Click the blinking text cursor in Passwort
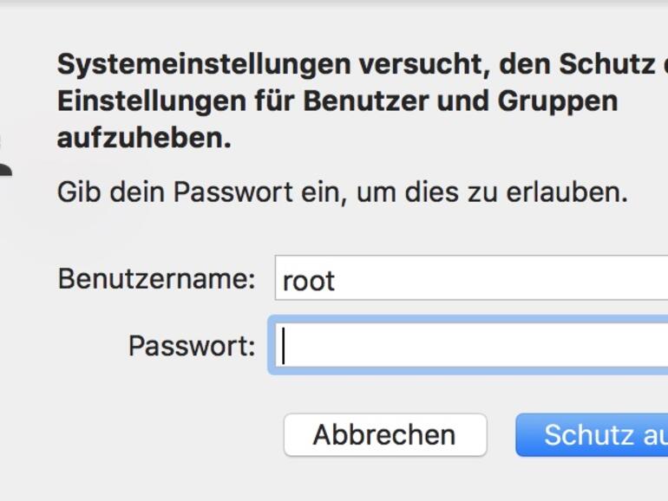Screen dimensions: 668x501 pos(284,347)
